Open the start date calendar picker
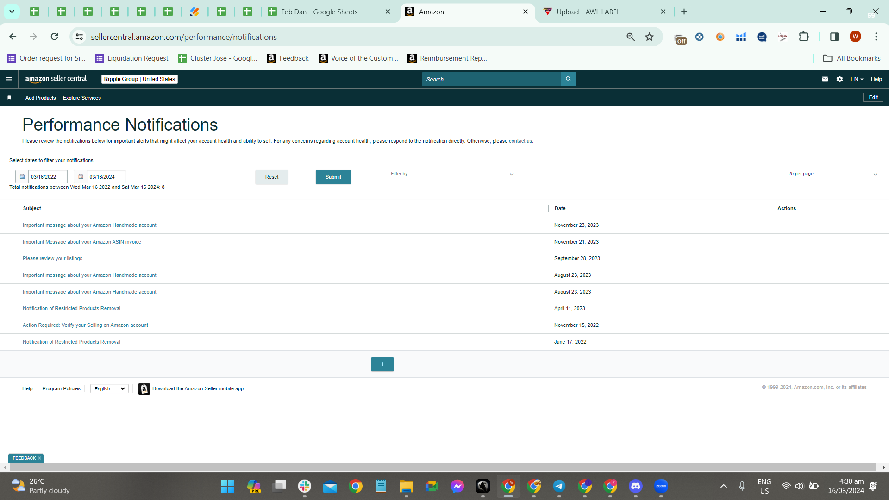 point(22,177)
